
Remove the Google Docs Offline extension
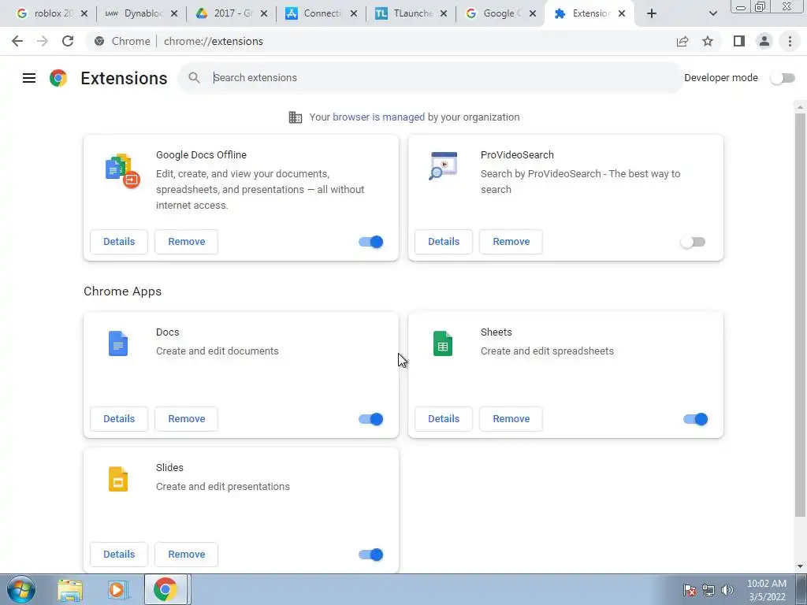tap(186, 242)
